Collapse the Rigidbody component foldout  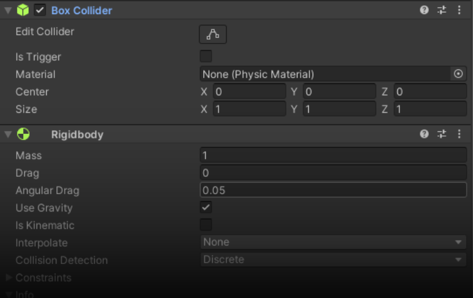point(8,134)
